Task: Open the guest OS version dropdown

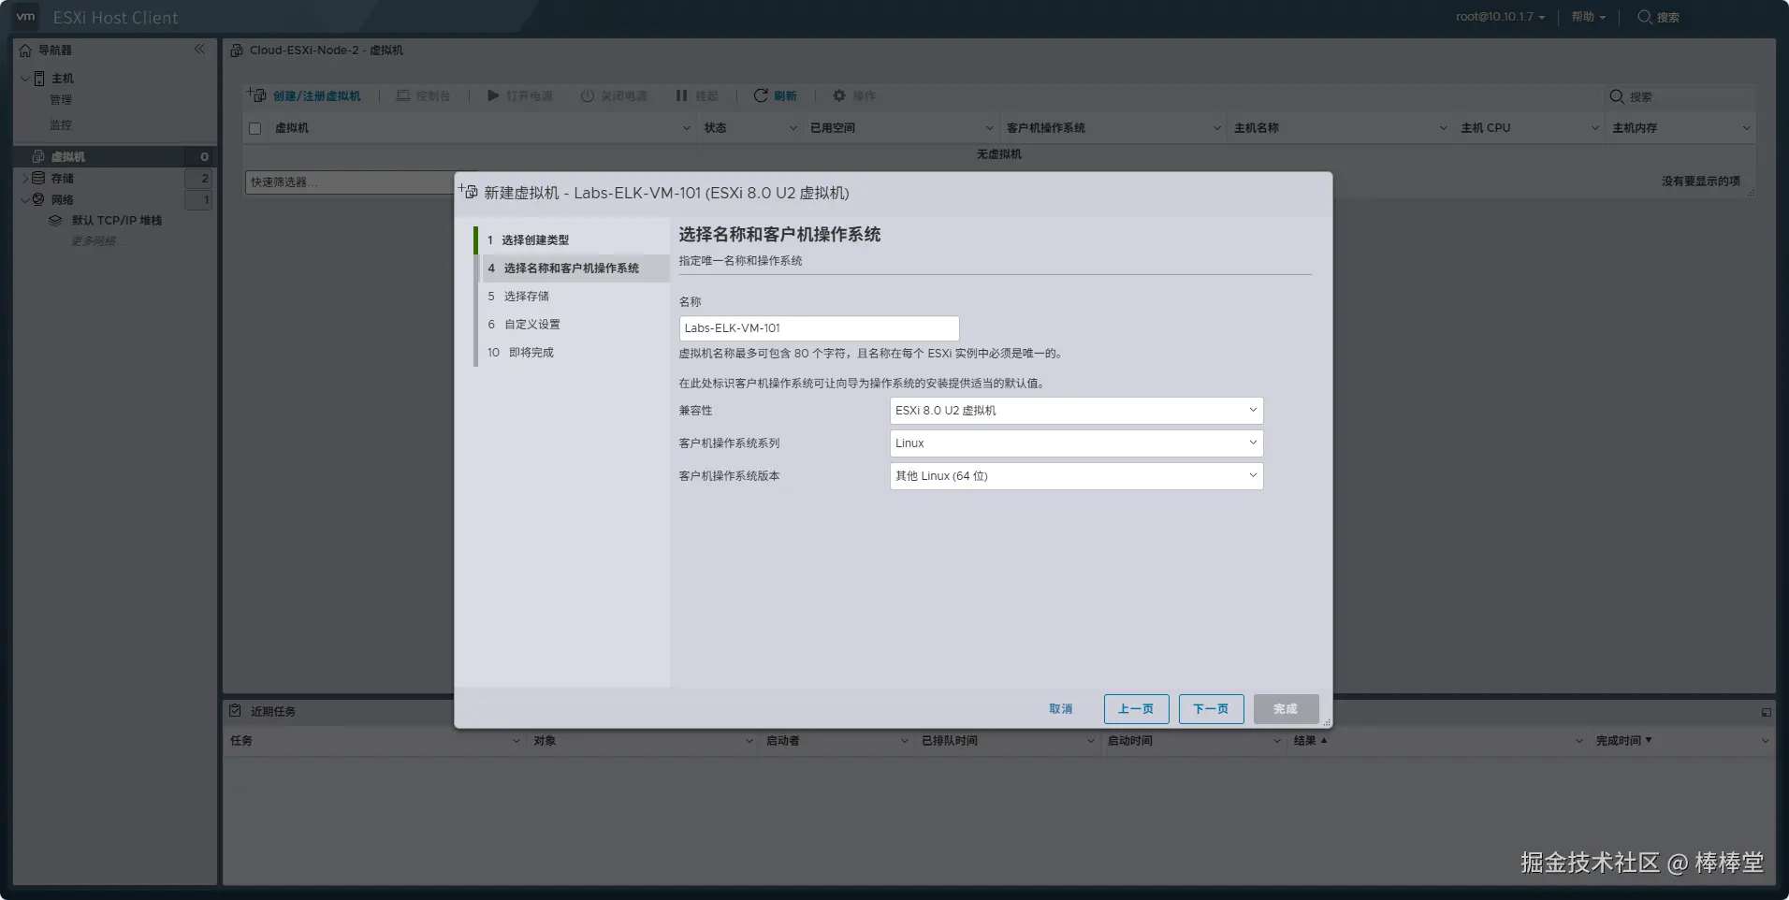Action: click(1076, 476)
